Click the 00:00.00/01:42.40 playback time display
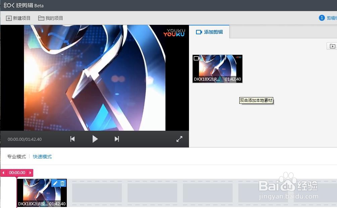The image size is (337, 208). click(25, 139)
